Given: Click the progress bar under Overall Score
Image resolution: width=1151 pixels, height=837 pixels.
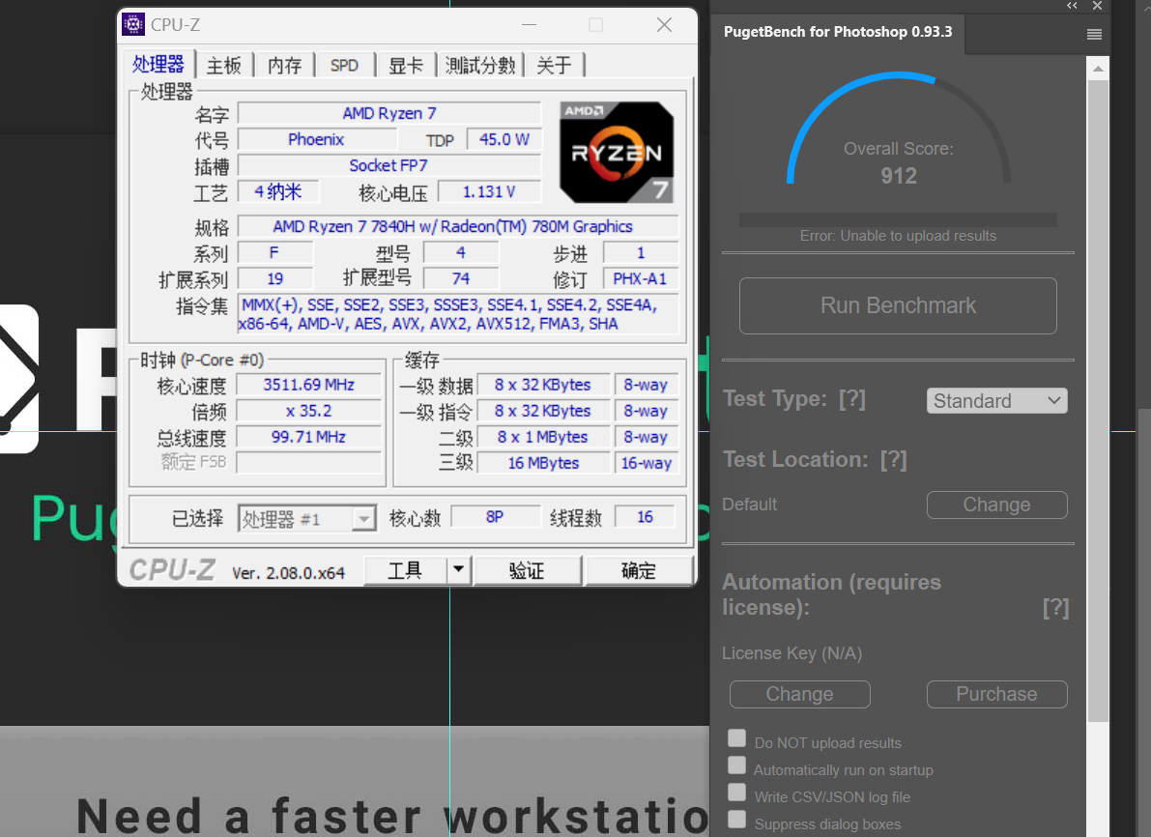Looking at the screenshot, I should pos(898,219).
